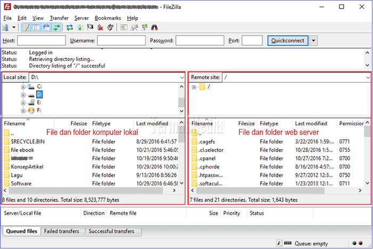Select the .cpanel remote folder

click(x=207, y=158)
